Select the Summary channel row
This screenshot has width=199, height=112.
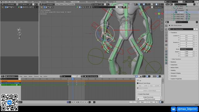tap(11, 81)
